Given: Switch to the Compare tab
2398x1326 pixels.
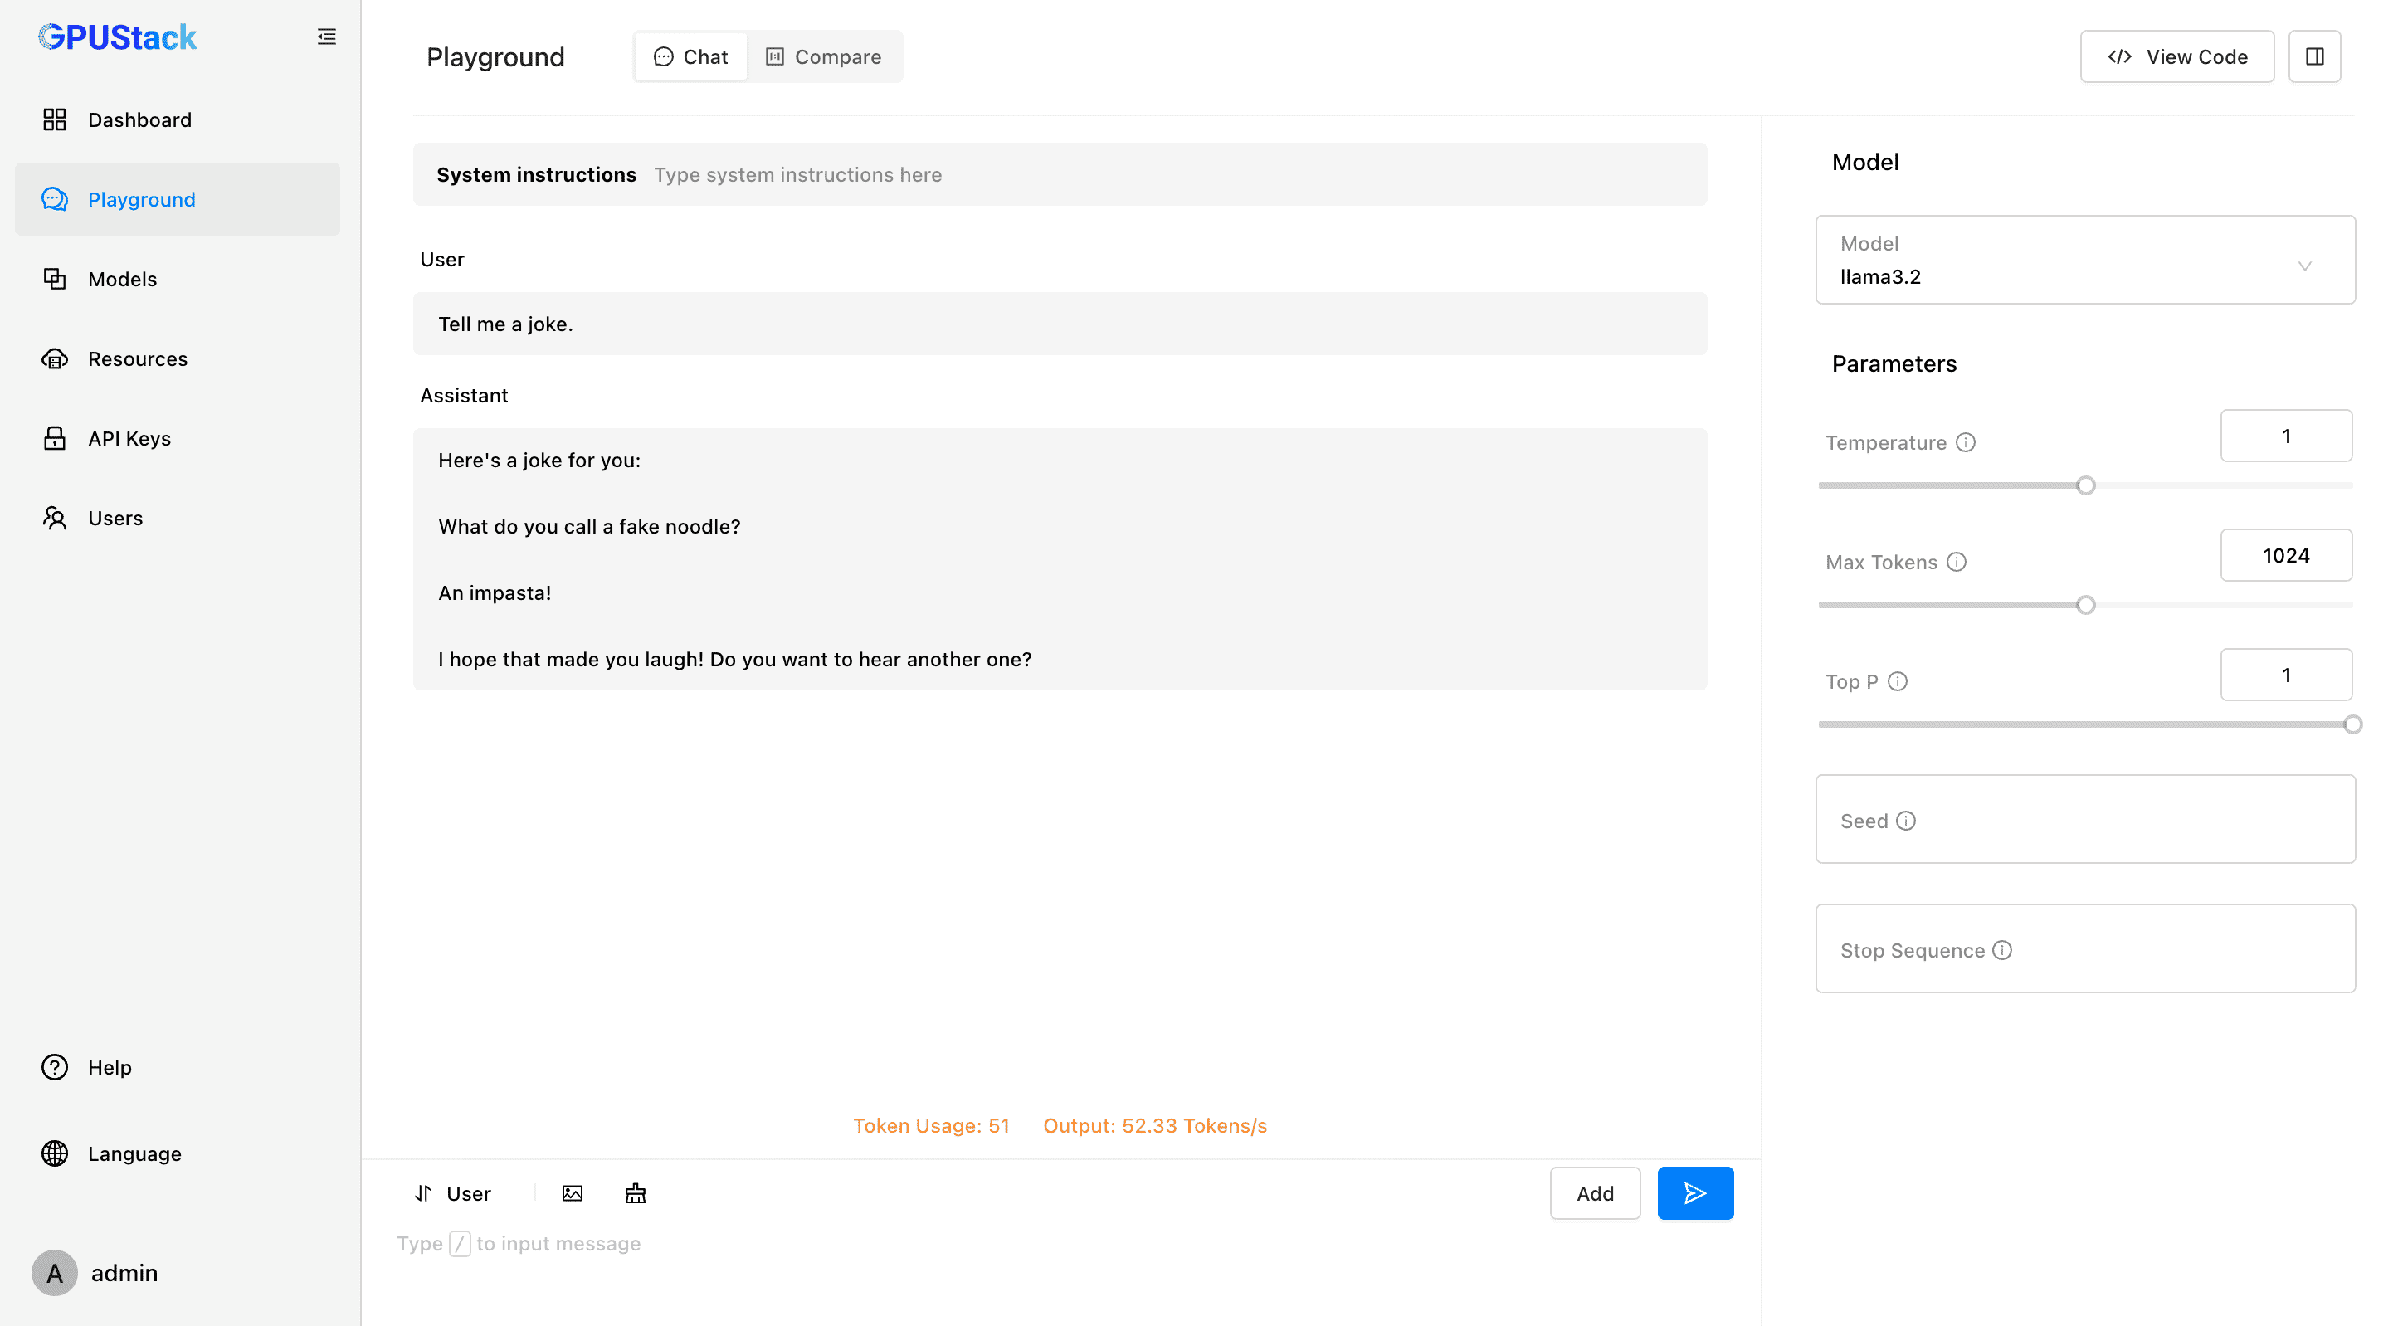Looking at the screenshot, I should pos(823,56).
